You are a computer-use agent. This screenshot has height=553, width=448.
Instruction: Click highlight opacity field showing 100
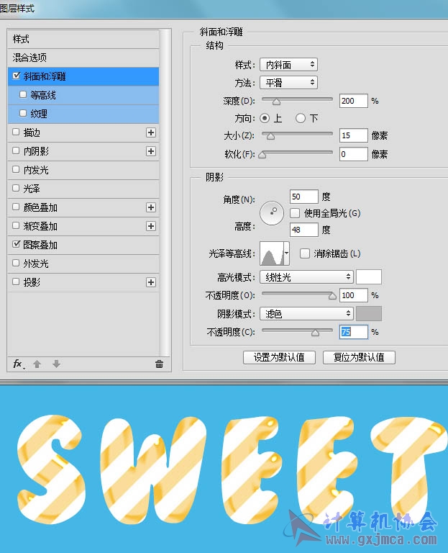[354, 295]
